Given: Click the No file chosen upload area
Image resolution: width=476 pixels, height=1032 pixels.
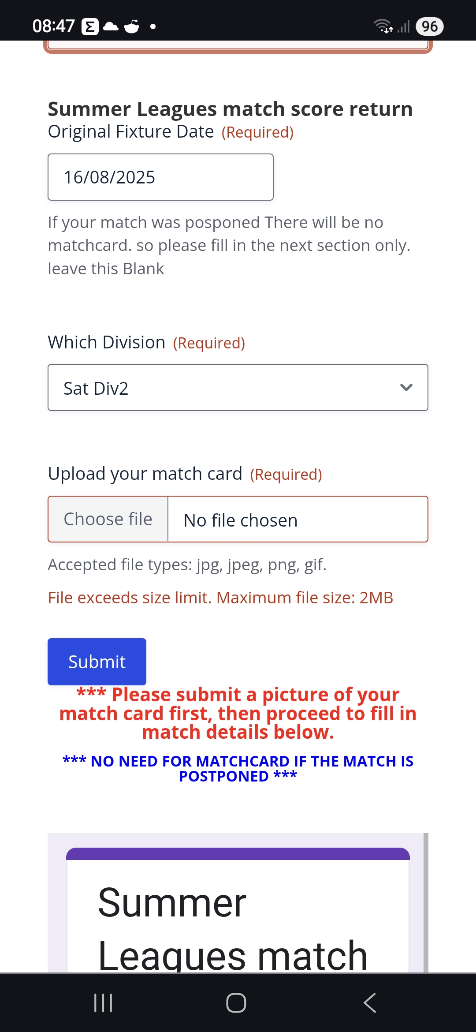Looking at the screenshot, I should click(297, 520).
